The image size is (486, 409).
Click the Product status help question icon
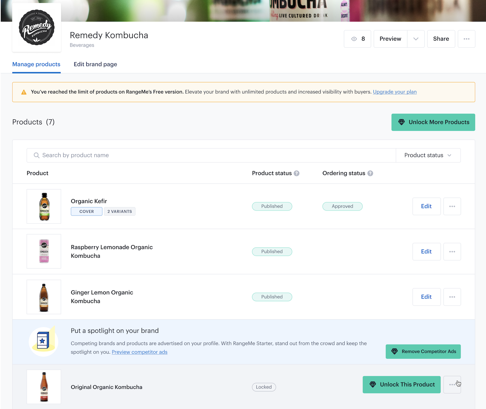coord(297,173)
